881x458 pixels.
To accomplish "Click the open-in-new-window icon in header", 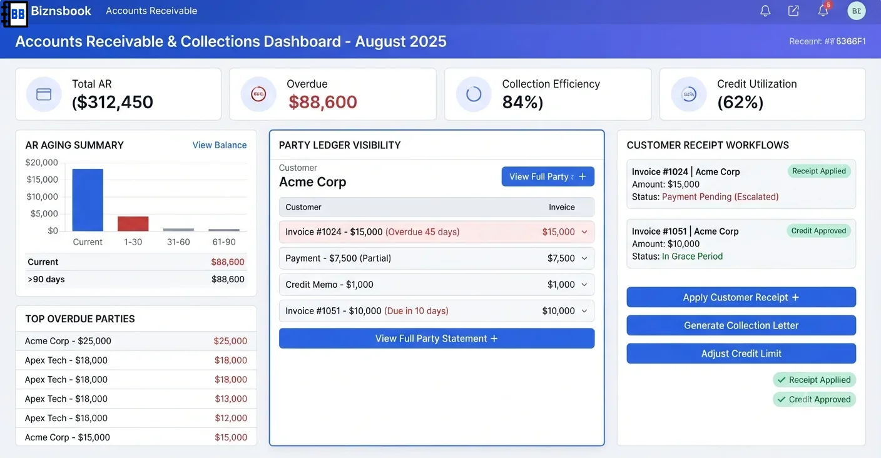I will click(793, 11).
